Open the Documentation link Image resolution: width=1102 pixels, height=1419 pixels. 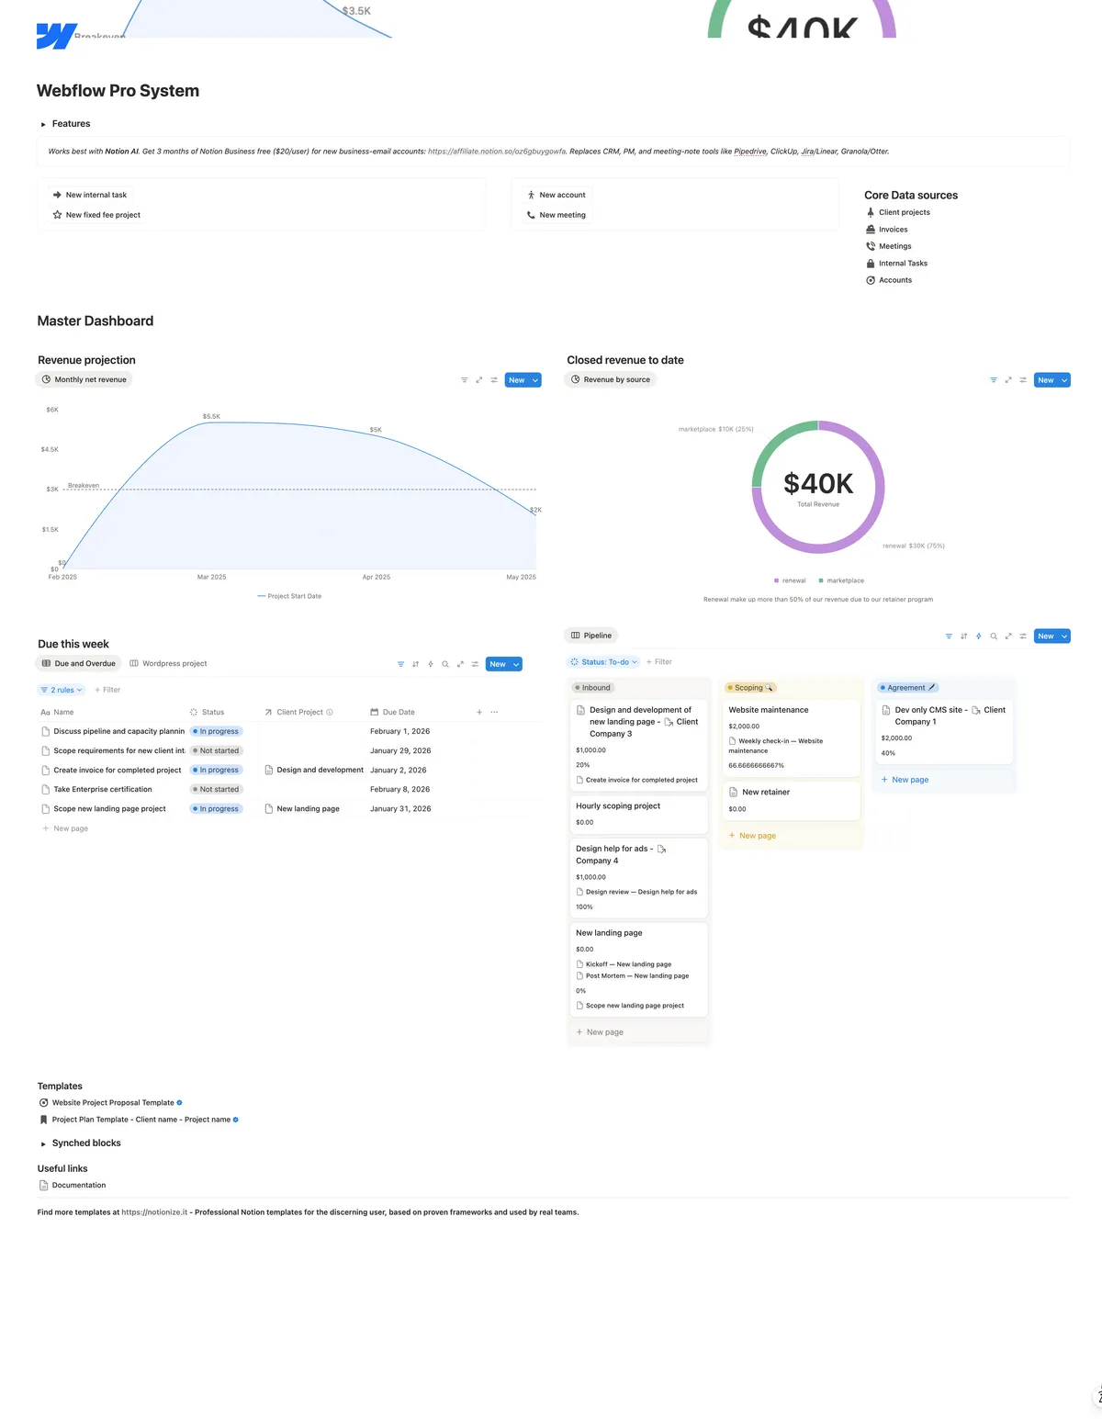[x=78, y=1186]
